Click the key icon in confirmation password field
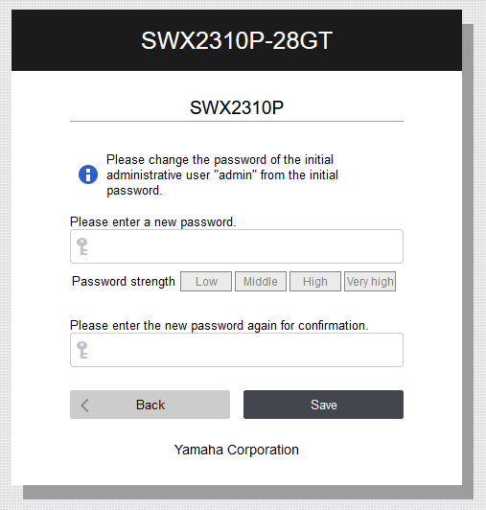486x510 pixels. point(82,350)
